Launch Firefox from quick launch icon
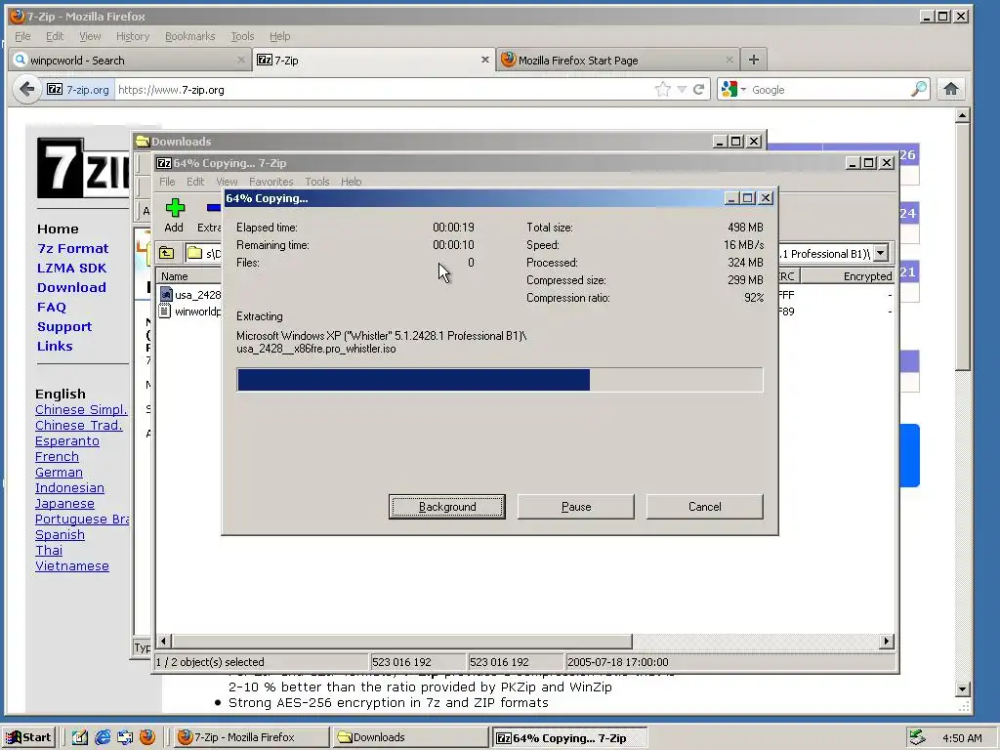 (x=147, y=737)
